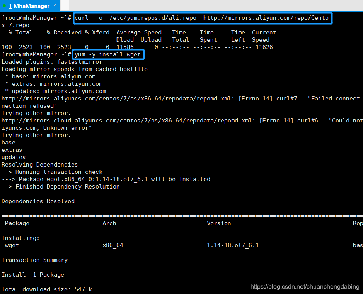Image resolution: width=363 pixels, height=294 pixels.
Task: Click the line '--> Running transaction check'
Action: point(52,172)
